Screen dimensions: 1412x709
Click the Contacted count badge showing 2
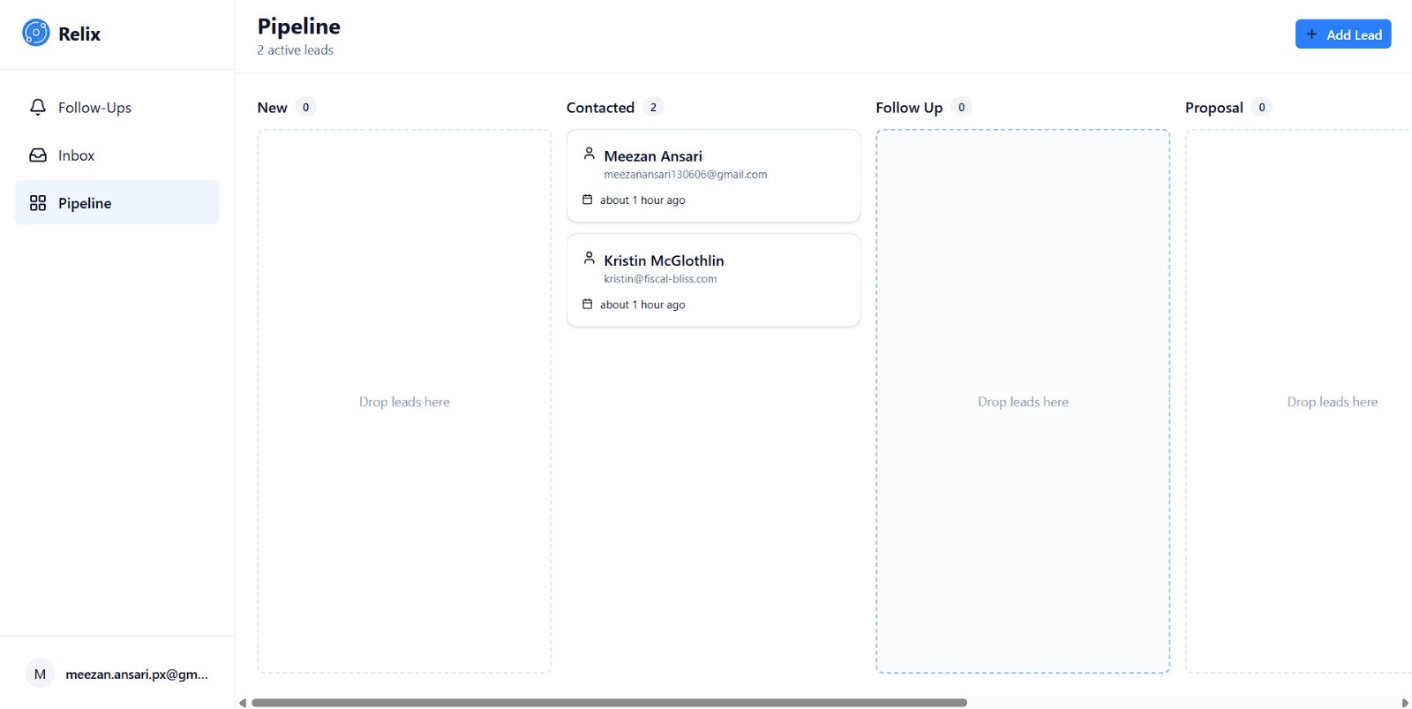coord(653,107)
